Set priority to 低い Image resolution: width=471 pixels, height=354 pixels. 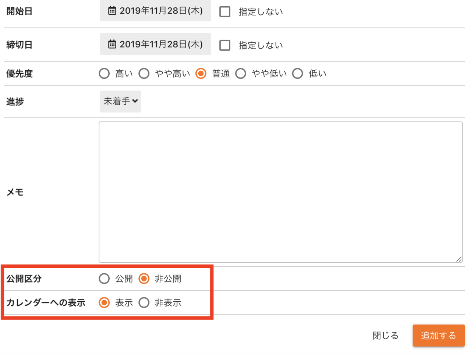298,73
